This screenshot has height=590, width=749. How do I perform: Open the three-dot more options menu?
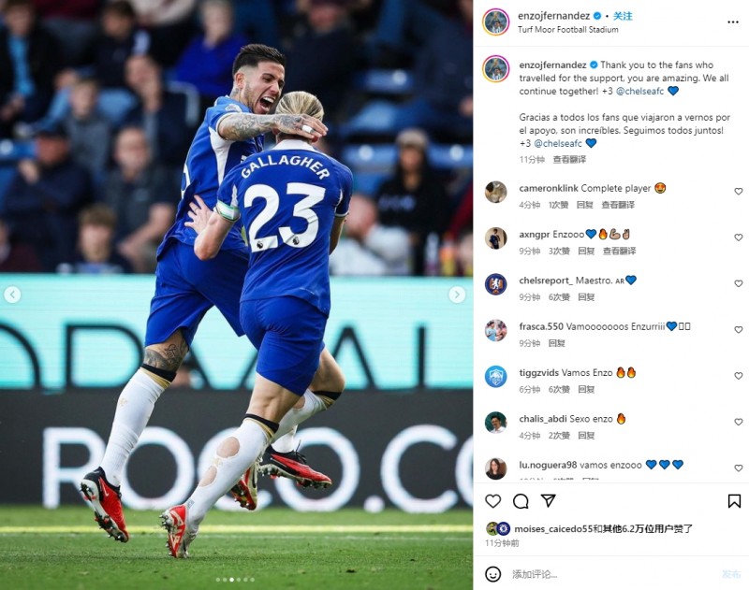(733, 22)
